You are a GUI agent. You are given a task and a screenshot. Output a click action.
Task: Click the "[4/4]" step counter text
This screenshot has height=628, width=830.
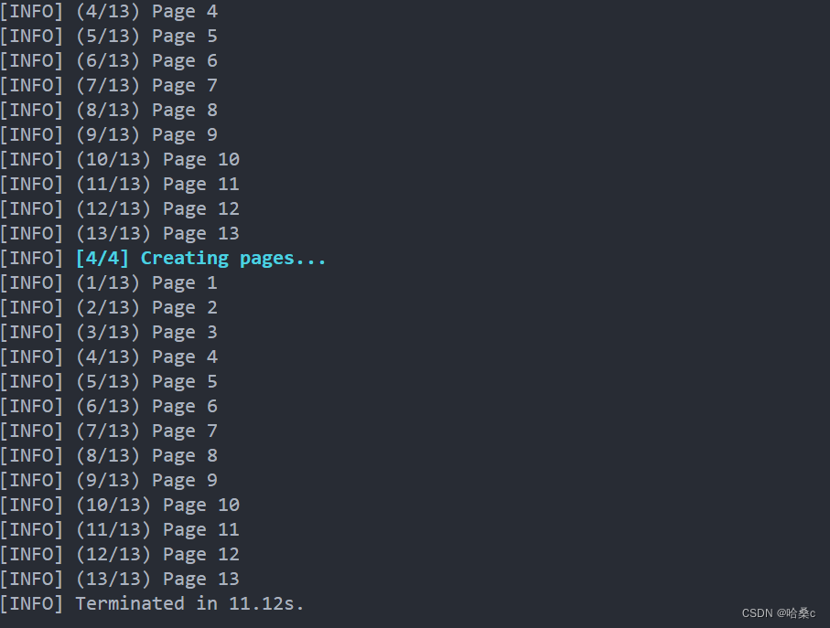point(102,259)
